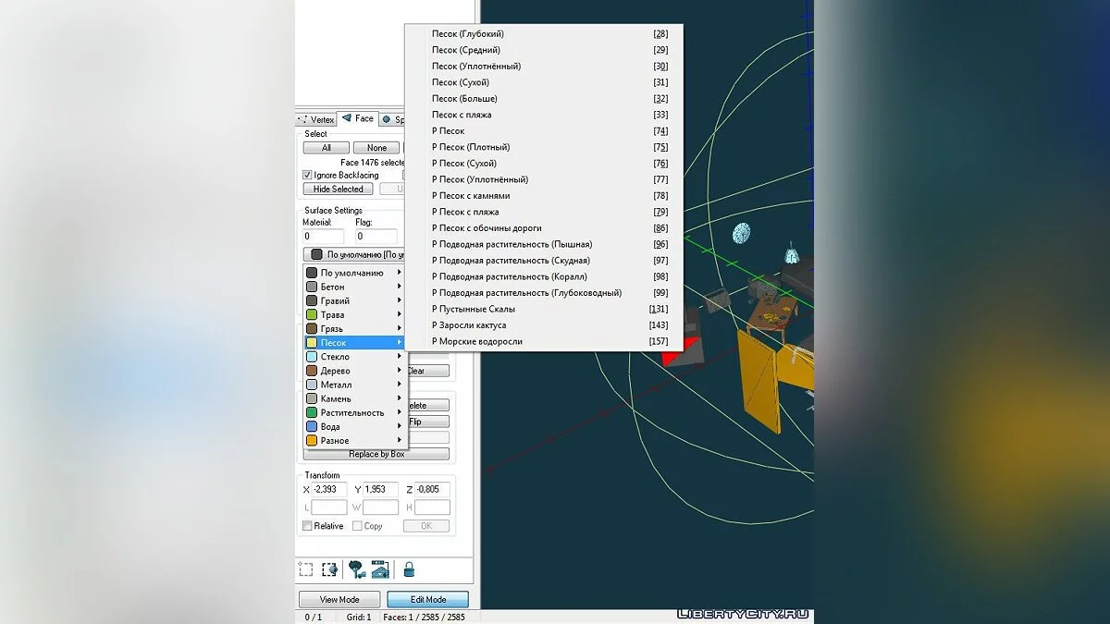The width and height of the screenshot is (1110, 624).
Task: Click the rectangular selection tool icon
Action: [306, 569]
